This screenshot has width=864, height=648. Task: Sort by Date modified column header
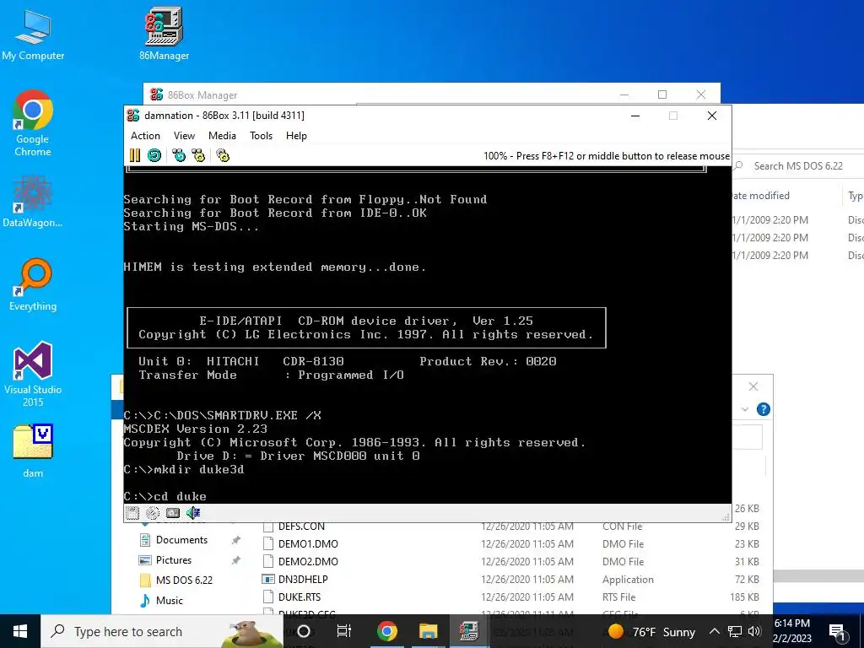760,196
